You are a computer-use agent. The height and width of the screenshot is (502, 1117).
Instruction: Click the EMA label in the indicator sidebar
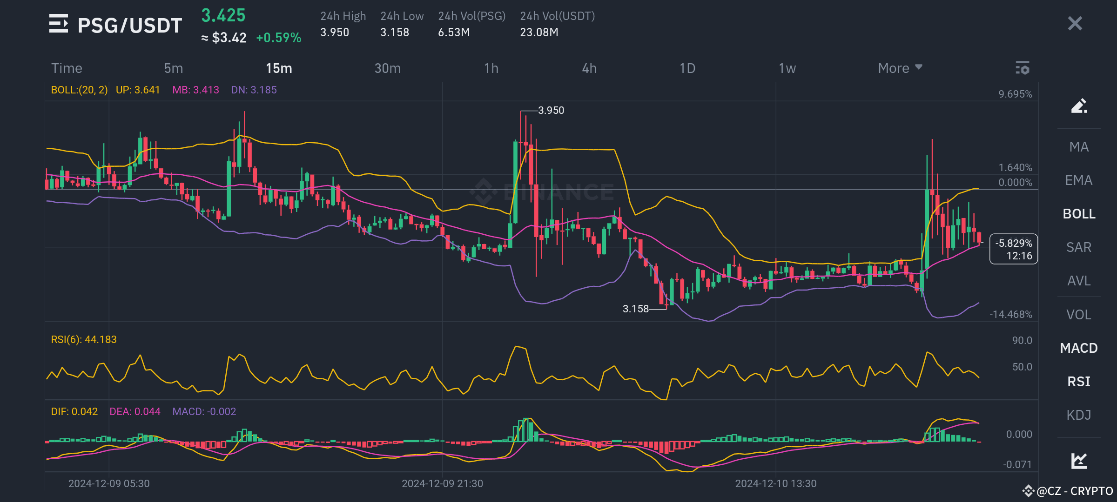click(1078, 180)
